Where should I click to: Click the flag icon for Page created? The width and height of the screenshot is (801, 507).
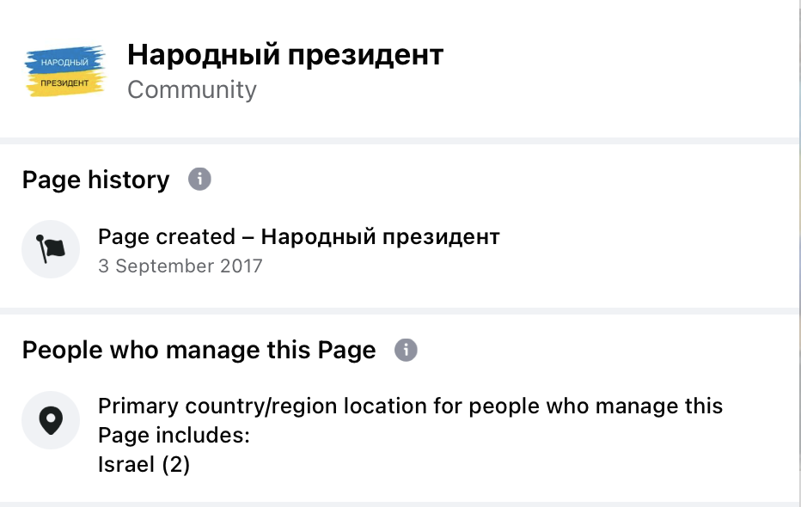[x=51, y=249]
